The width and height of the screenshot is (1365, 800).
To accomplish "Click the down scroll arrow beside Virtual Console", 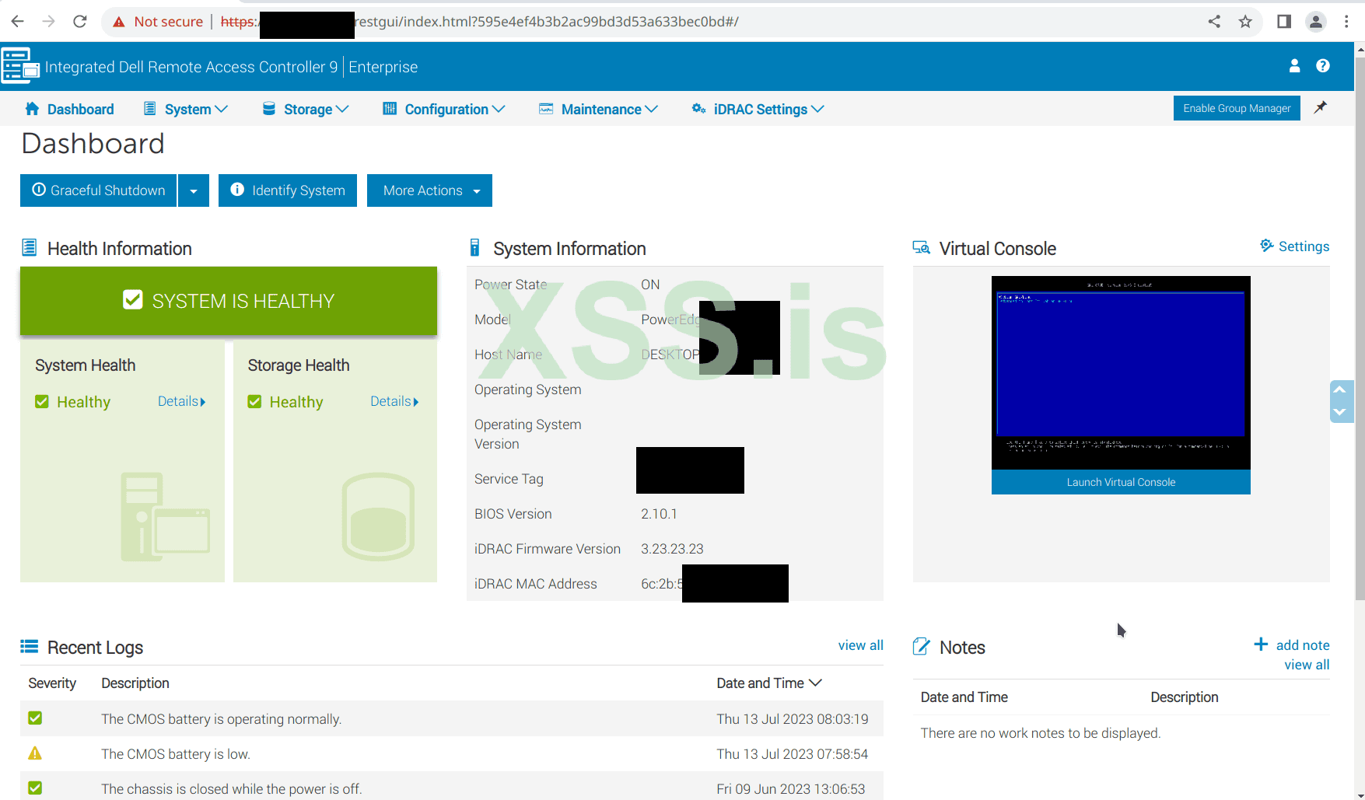I will pos(1340,413).
